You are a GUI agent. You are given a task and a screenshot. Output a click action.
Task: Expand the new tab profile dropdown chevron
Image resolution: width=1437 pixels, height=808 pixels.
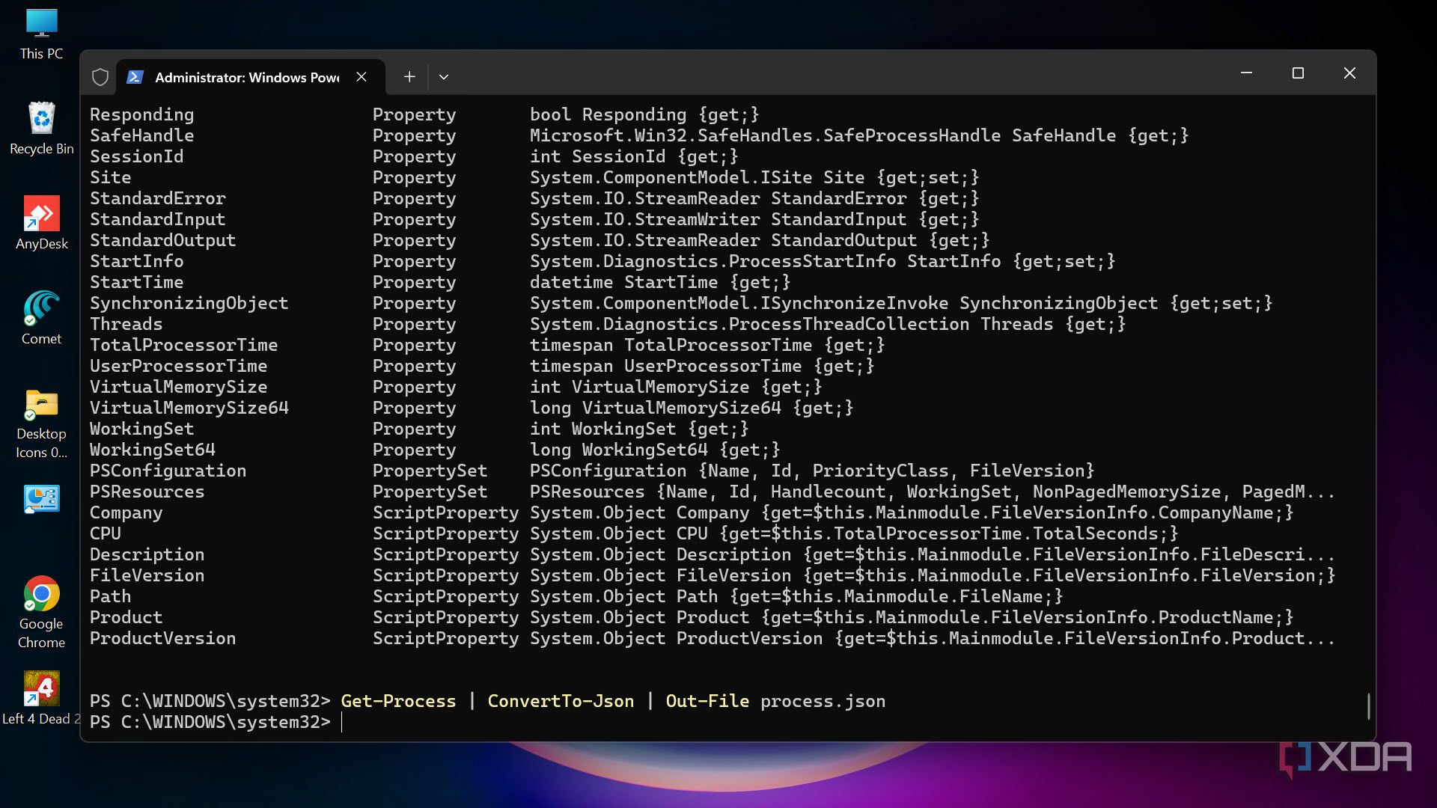point(444,77)
